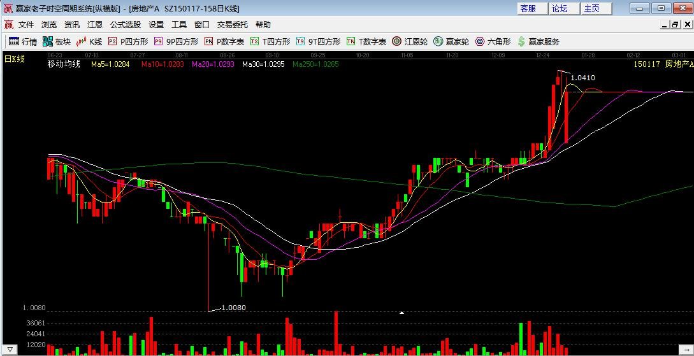The width and height of the screenshot is (694, 356).
Task: Click the red 赢 app icon in the title bar
Action: tap(8, 8)
